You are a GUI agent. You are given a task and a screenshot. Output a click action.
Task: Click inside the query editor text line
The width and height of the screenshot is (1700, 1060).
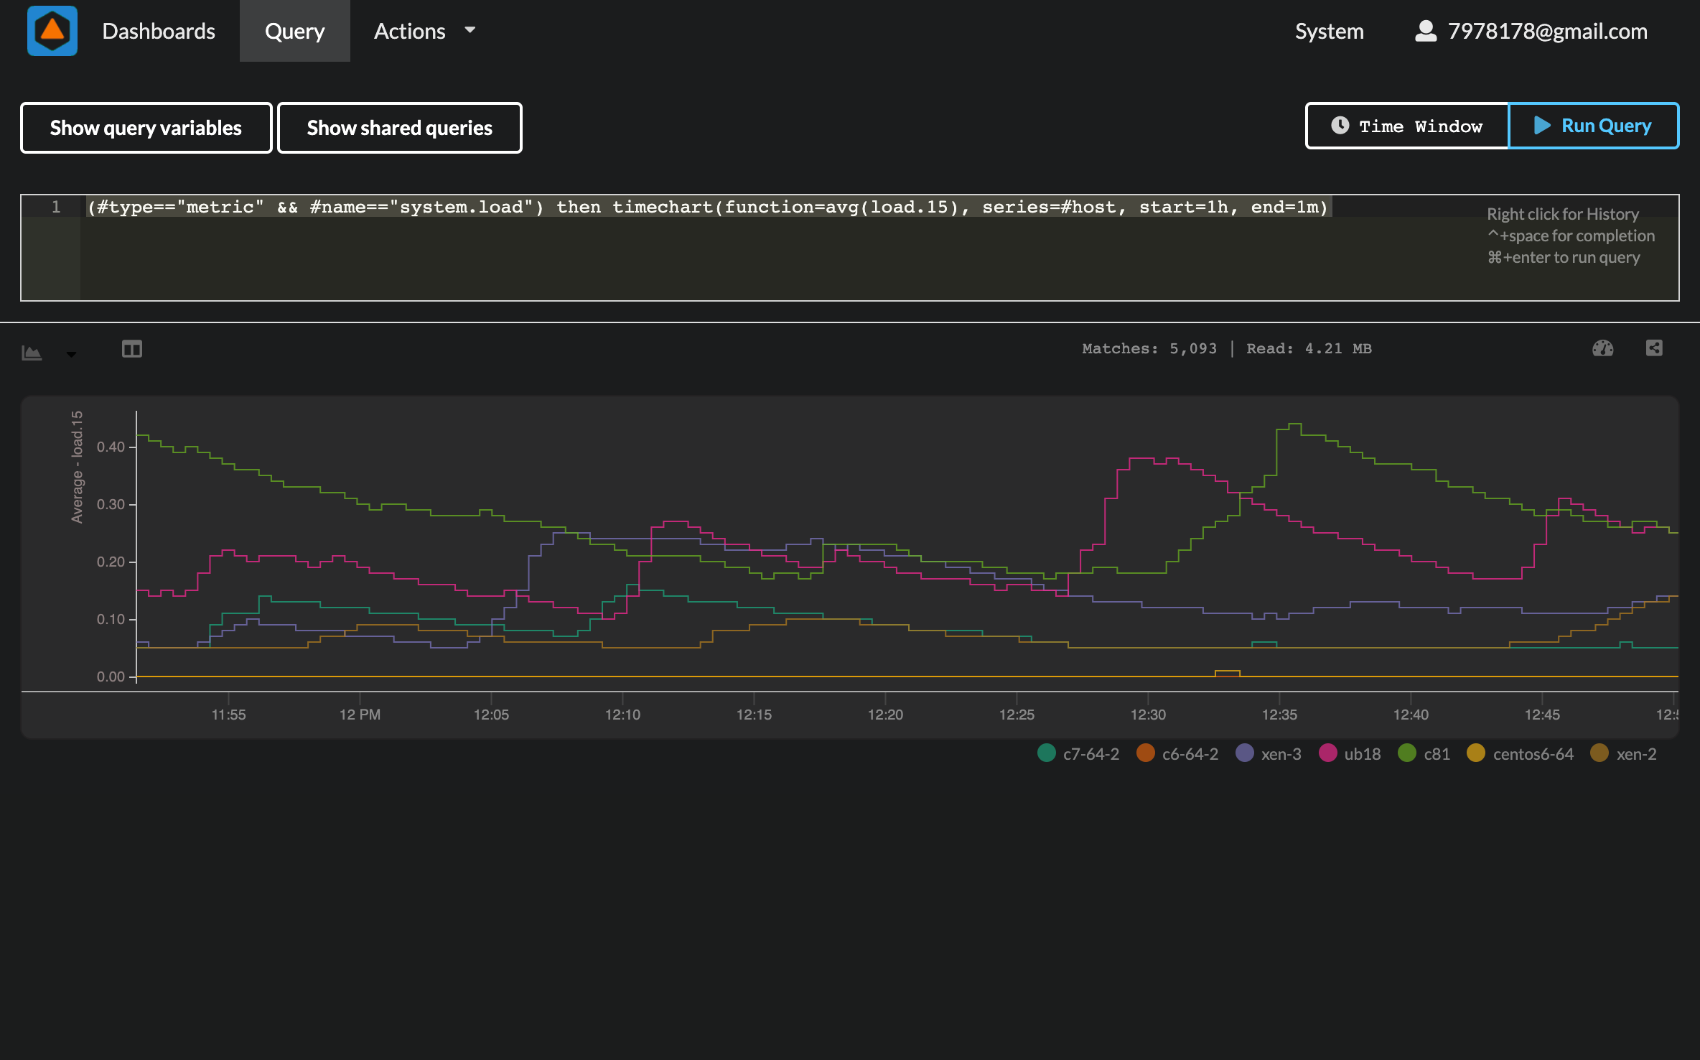pyautogui.click(x=707, y=208)
